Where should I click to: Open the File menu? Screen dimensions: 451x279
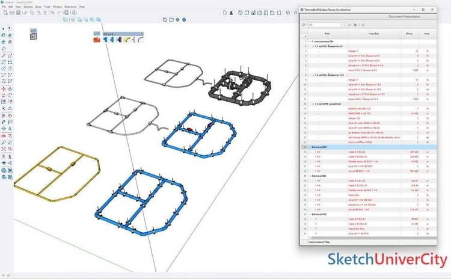click(4, 7)
